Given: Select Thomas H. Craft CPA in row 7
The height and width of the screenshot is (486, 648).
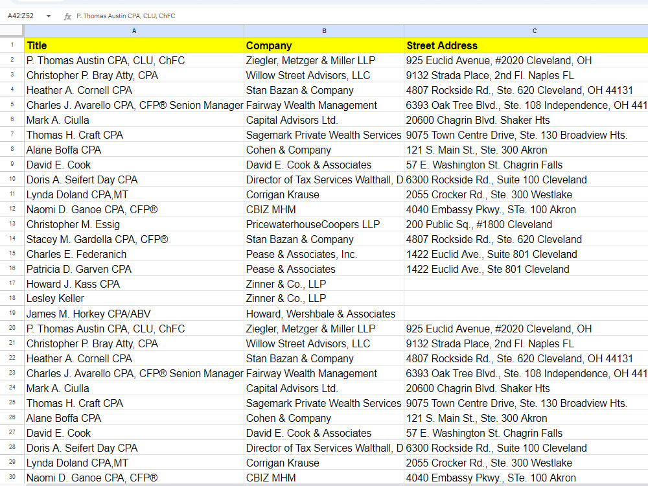Looking at the screenshot, I should point(134,135).
